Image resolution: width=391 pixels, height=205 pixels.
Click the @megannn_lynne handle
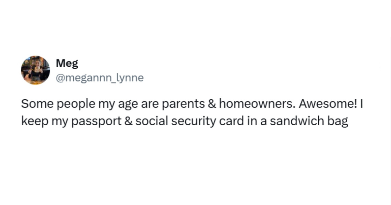(x=100, y=78)
